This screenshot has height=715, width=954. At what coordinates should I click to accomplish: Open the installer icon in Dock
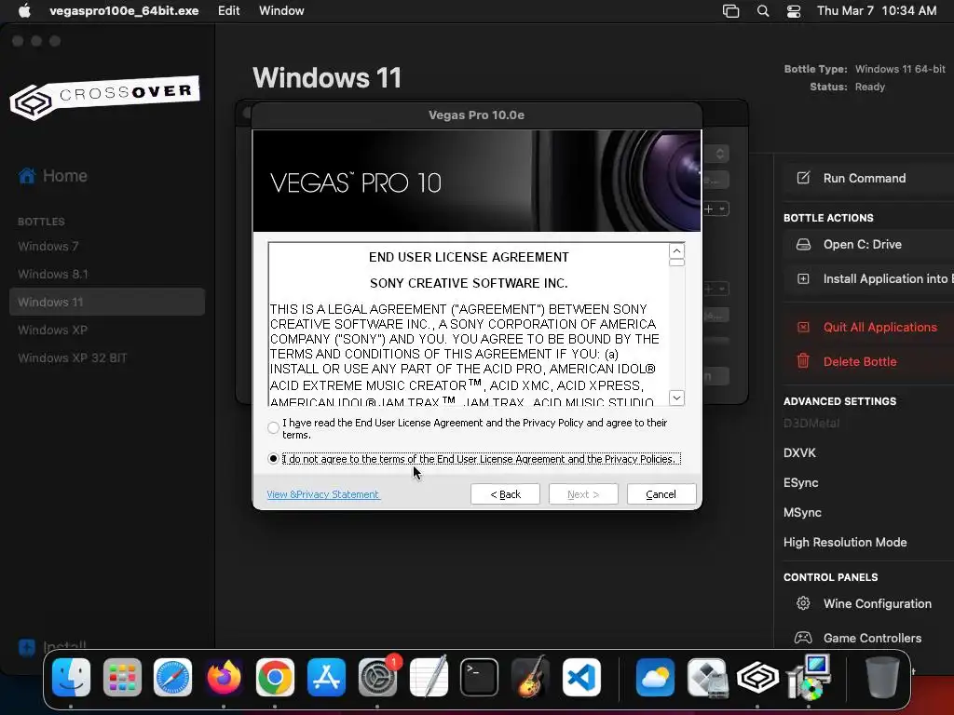click(810, 676)
